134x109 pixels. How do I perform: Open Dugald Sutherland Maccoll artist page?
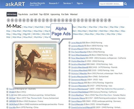pos(82,107)
